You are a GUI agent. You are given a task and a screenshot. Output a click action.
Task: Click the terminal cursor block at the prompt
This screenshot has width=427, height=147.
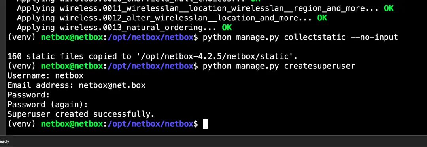(x=205, y=124)
